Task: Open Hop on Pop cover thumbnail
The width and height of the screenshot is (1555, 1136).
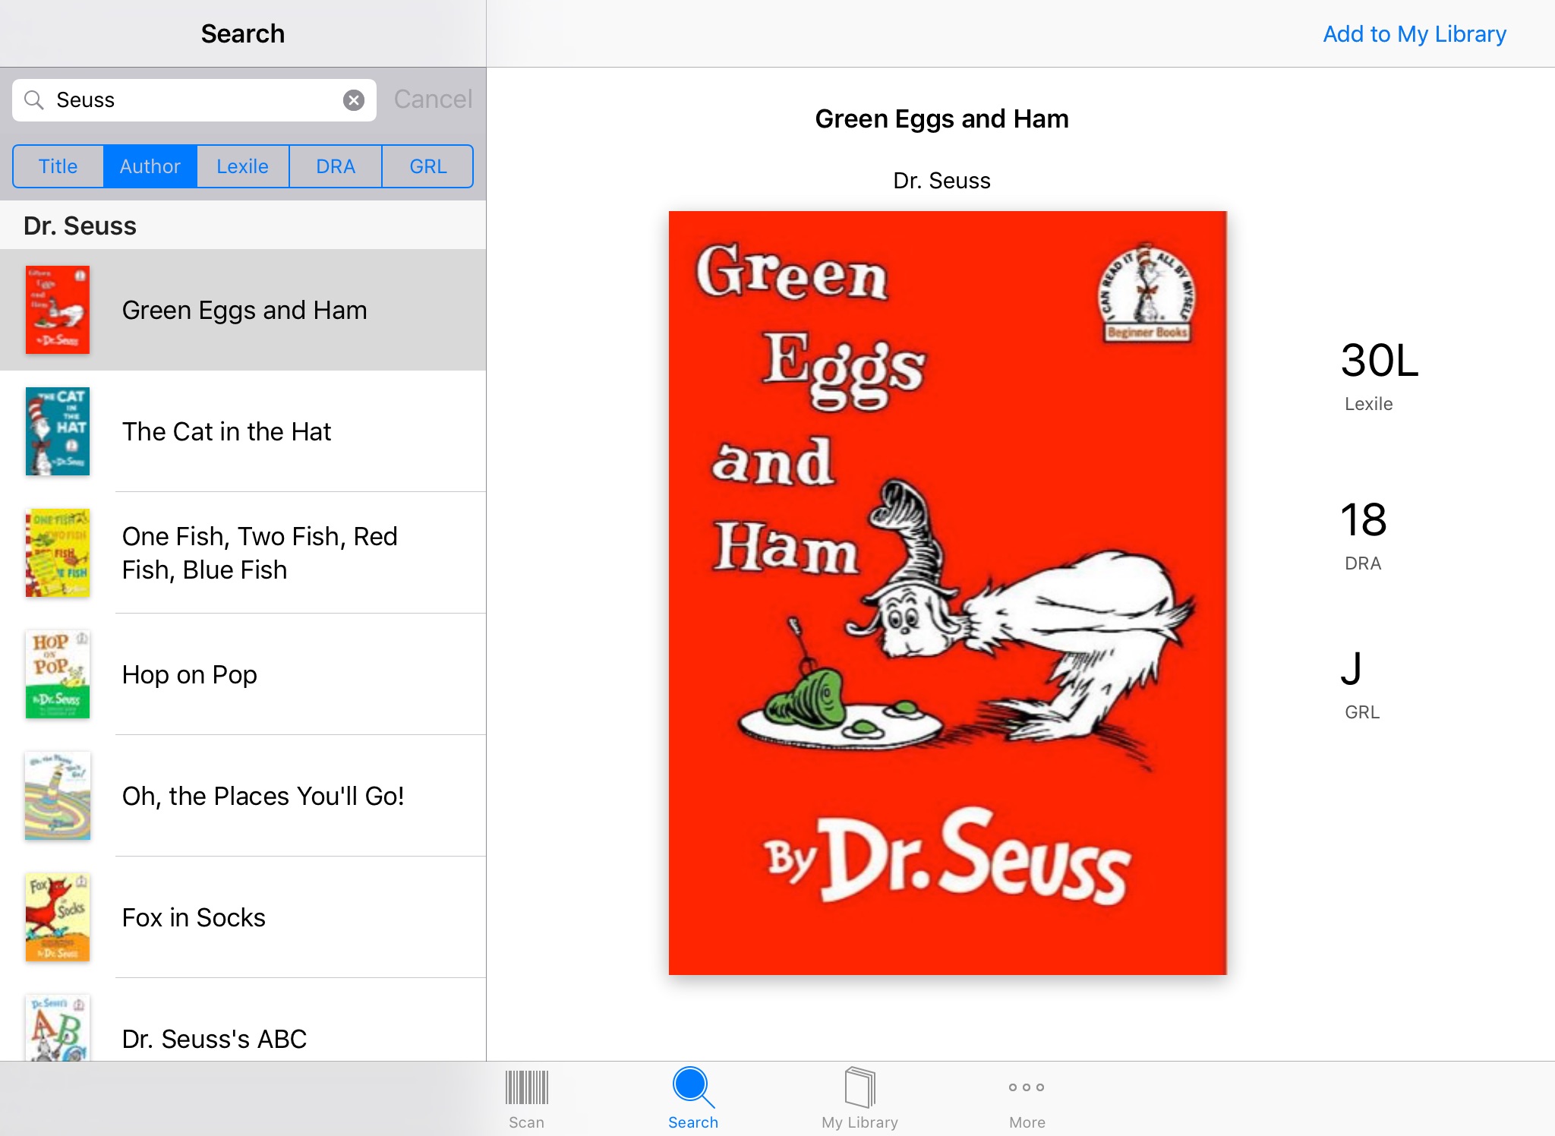Action: (x=58, y=674)
